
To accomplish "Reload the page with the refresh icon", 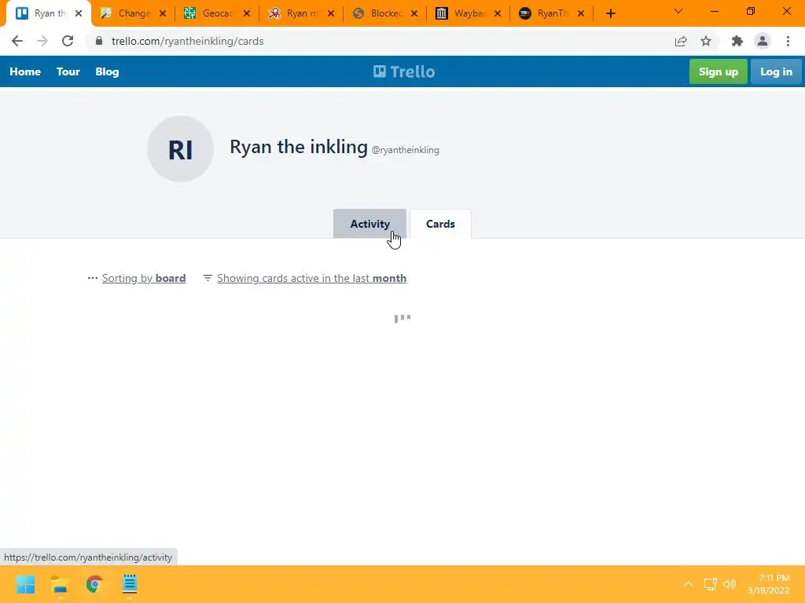I will (68, 41).
